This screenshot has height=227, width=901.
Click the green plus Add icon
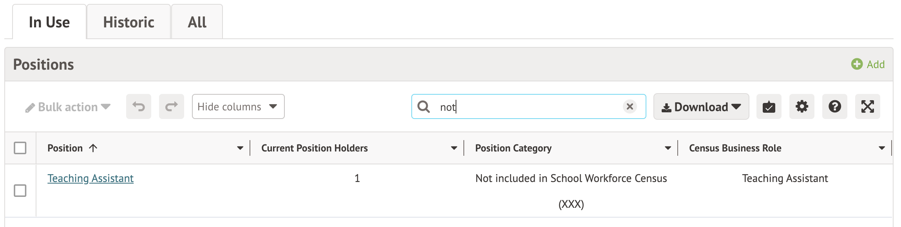coord(857,64)
